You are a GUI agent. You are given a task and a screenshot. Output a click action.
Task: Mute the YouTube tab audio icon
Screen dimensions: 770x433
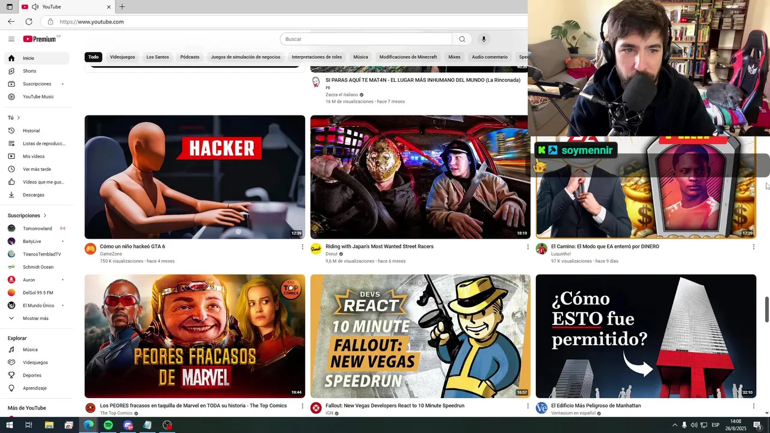coord(35,7)
